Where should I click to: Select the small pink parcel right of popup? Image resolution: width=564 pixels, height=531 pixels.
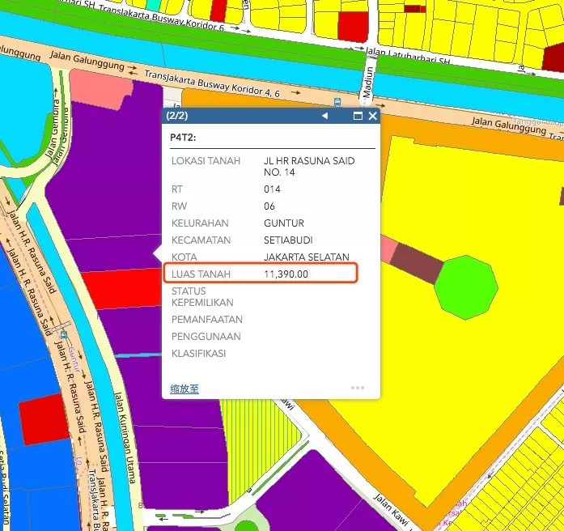click(x=388, y=249)
